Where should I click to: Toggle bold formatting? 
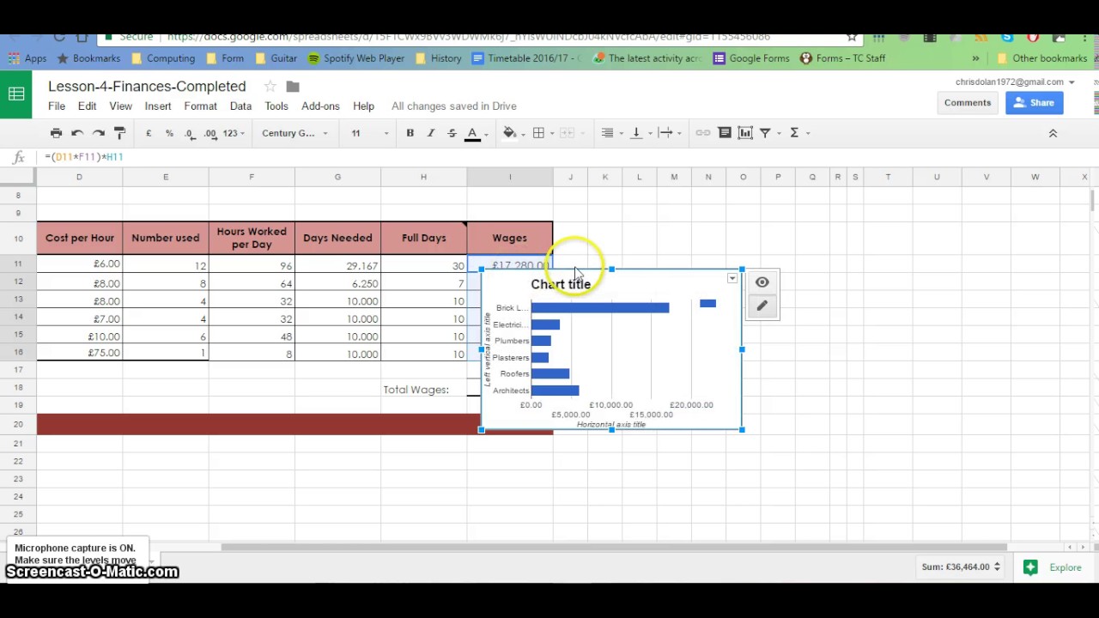click(410, 133)
